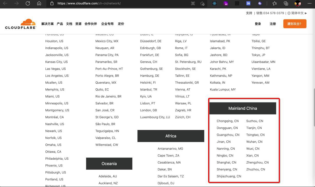
Task: Open the favorites list icon
Action: 275,3
